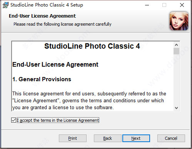The width and height of the screenshot is (192, 149).
Task: Click the 'End-User License Agreement' heading in textbox
Action: pos(55,64)
